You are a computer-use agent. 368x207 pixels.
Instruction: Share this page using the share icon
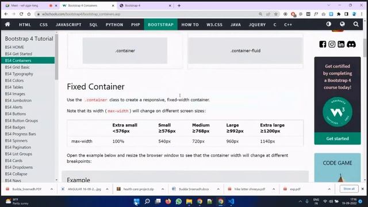tap(268, 14)
